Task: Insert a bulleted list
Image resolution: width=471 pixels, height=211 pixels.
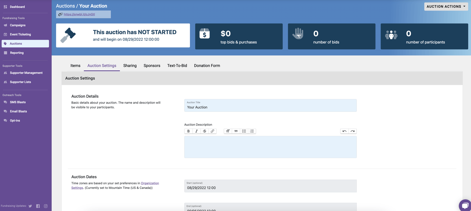Action: click(244, 131)
